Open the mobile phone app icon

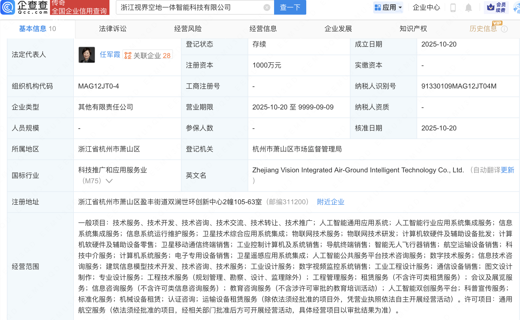pos(453,8)
